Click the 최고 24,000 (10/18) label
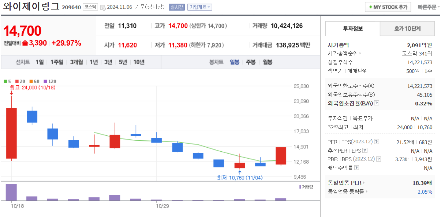 pyautogui.click(x=33, y=88)
